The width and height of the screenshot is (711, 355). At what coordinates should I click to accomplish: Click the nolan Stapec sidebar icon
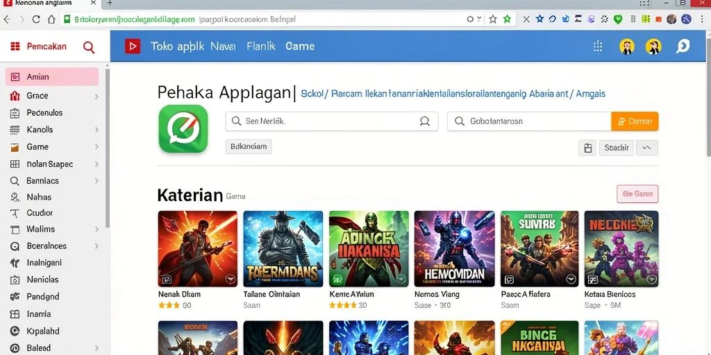pos(15,164)
